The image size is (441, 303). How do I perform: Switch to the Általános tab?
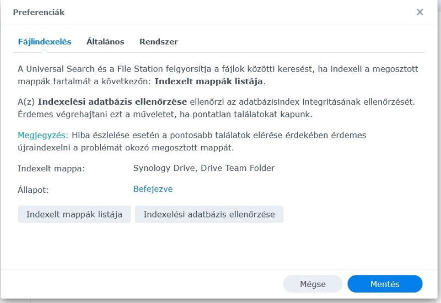click(x=105, y=42)
